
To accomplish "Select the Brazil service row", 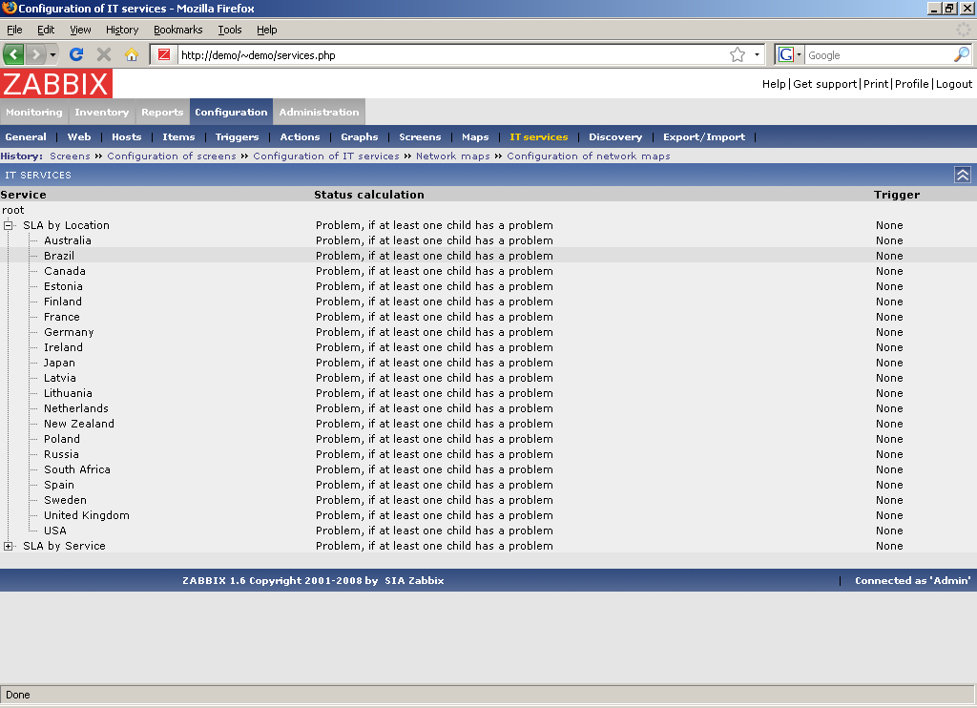I will click(488, 256).
